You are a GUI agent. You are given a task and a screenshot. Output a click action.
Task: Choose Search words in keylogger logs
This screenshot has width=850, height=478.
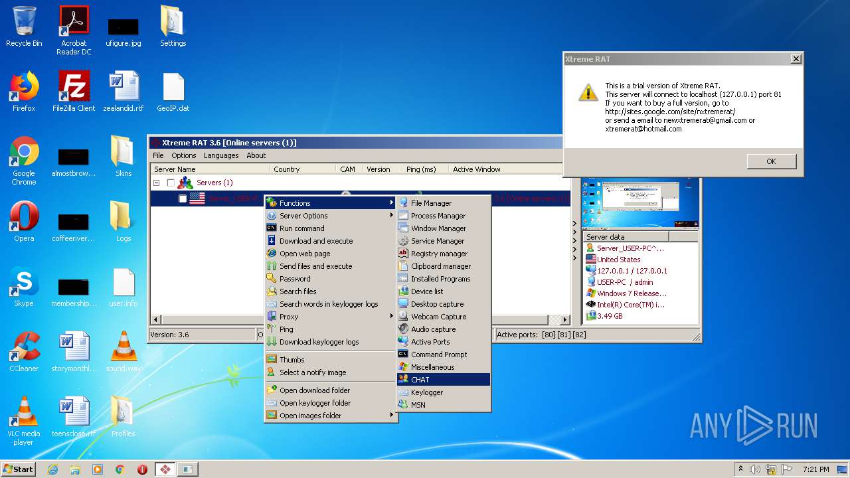tap(331, 304)
